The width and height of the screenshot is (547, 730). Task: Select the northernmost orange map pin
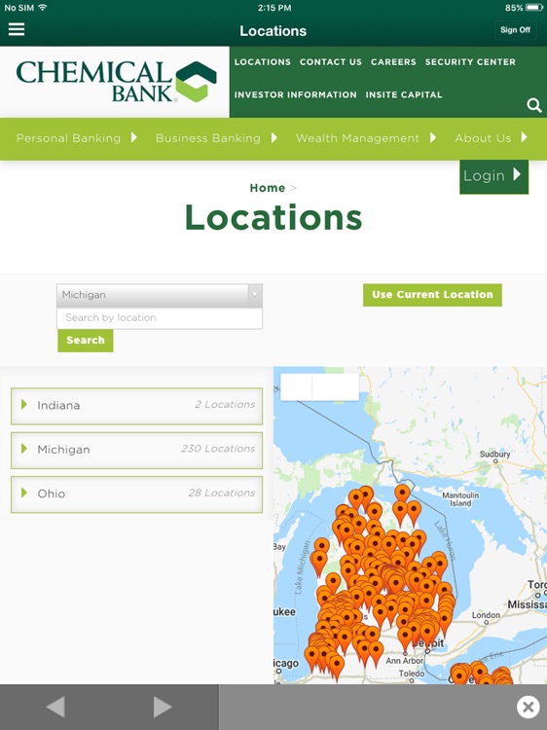tap(402, 493)
